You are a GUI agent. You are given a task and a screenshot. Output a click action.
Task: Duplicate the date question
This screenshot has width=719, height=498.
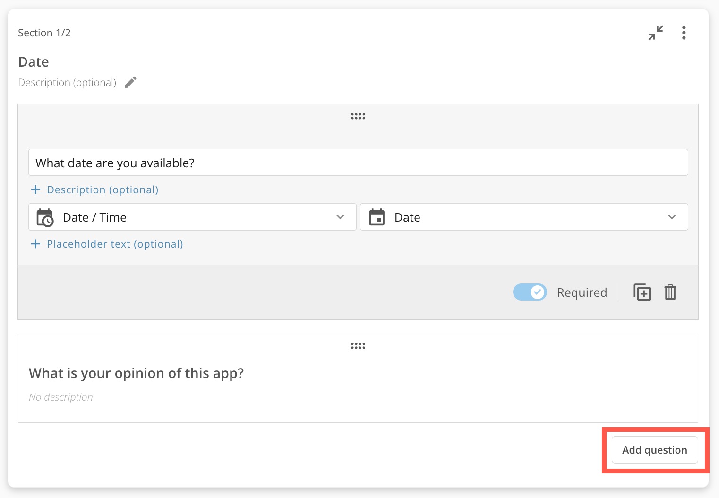click(642, 292)
